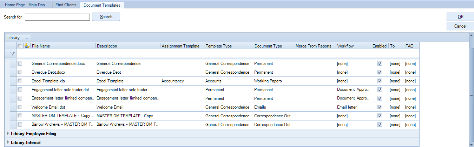
Task: Click the To column header
Action: [x=396, y=46]
